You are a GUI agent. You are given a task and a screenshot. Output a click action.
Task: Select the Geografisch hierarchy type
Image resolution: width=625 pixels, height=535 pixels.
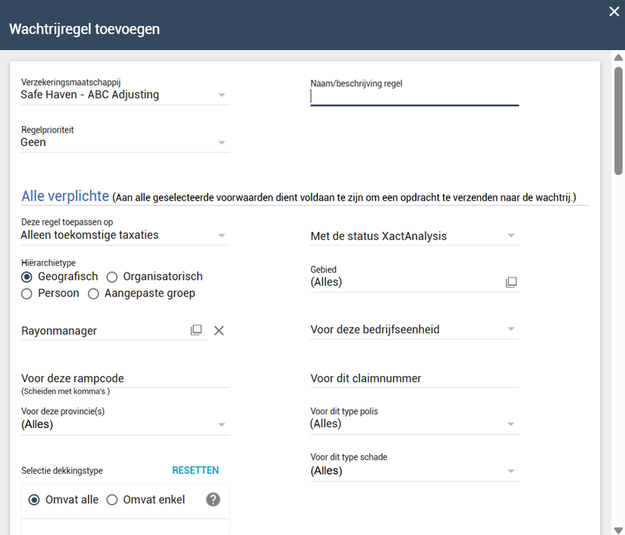click(27, 277)
